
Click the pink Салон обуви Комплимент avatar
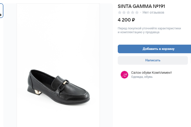point(124,75)
